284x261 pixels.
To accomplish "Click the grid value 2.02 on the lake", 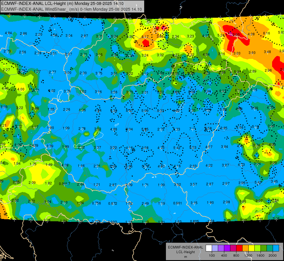I will 81,147.
